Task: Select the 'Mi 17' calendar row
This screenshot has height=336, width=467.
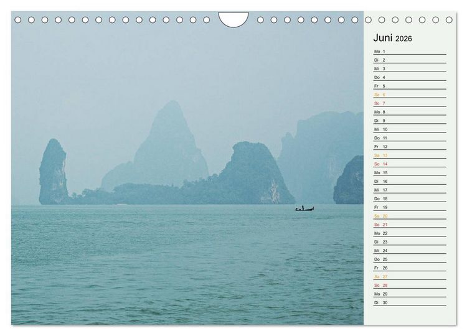Action: [x=410, y=190]
